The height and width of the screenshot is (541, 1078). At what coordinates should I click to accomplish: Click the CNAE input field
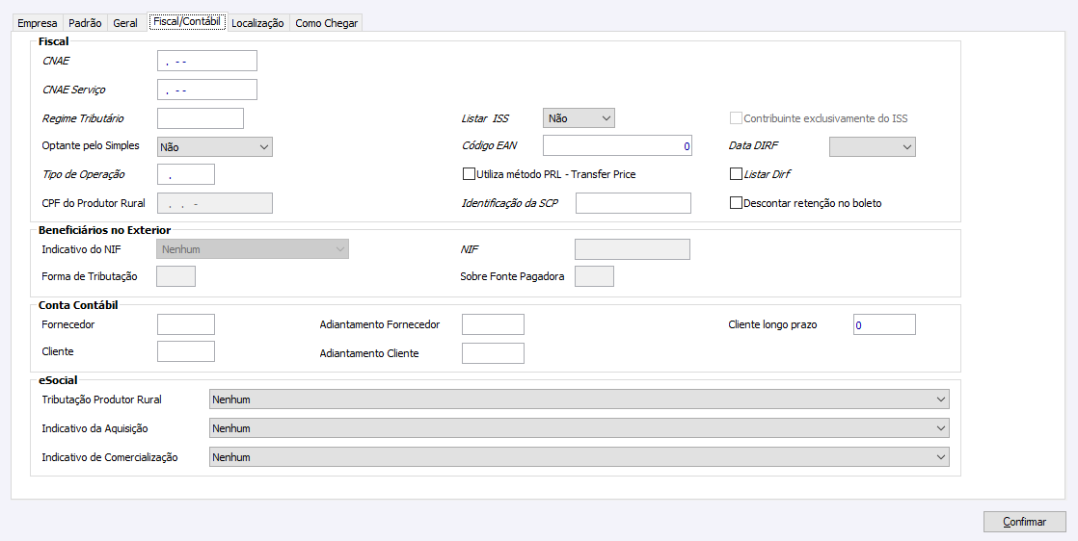207,61
